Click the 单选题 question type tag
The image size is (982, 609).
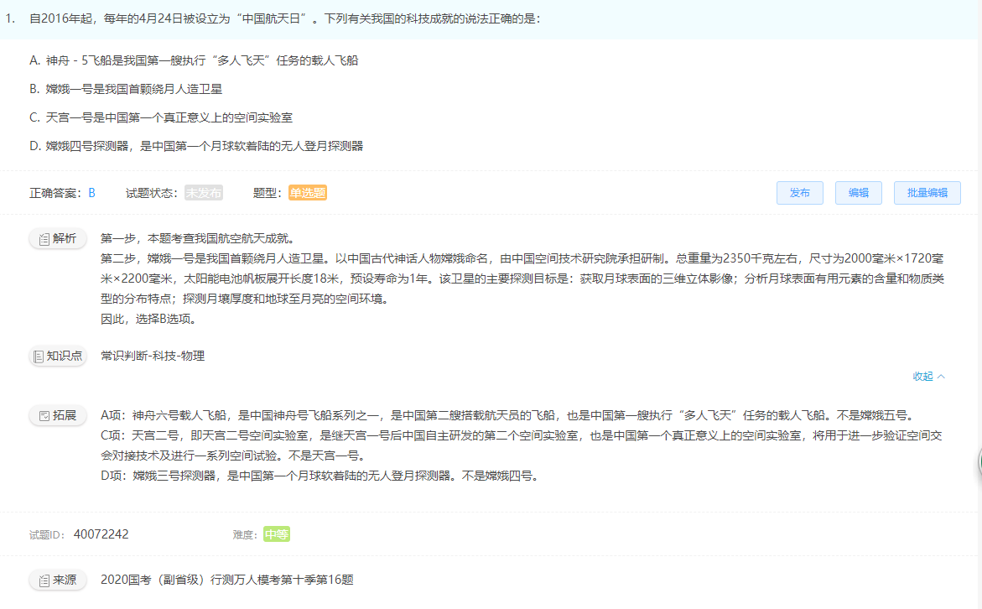tap(308, 193)
